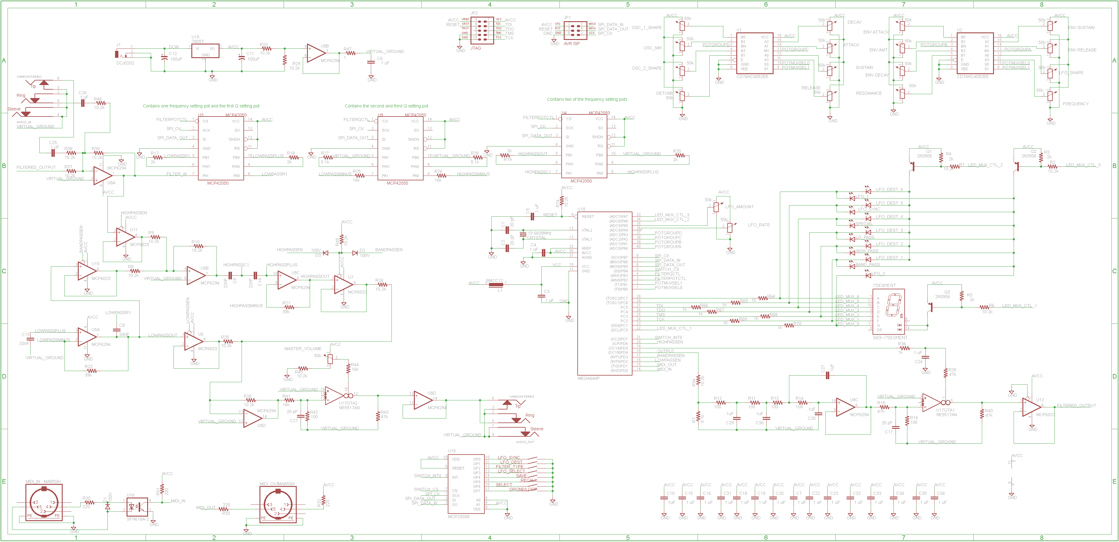Select the 7SEGMENT display symbol

(x=888, y=311)
